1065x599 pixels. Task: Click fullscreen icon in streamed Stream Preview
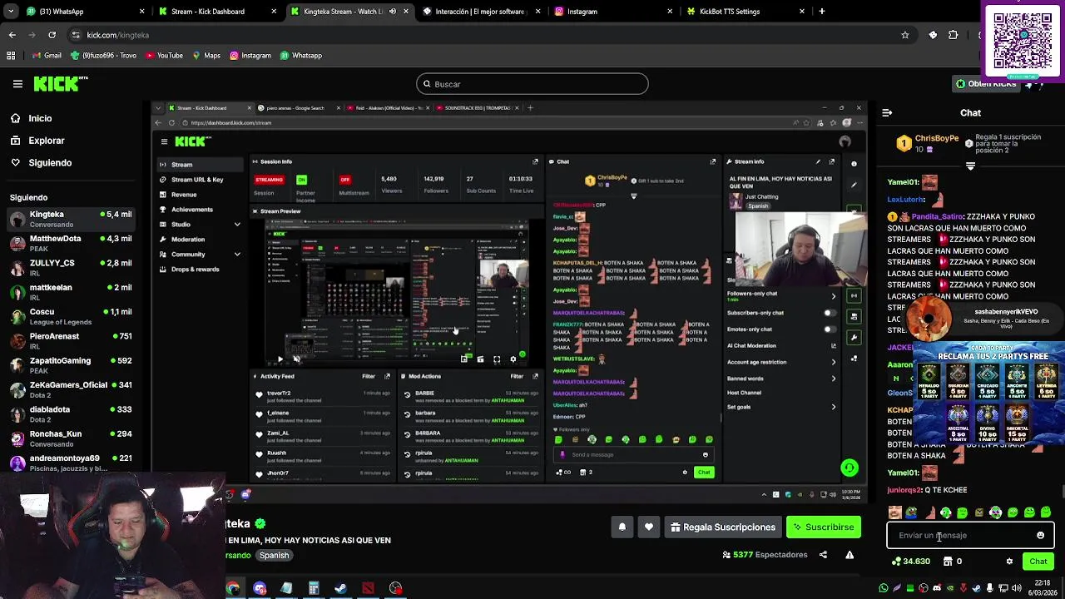[497, 359]
